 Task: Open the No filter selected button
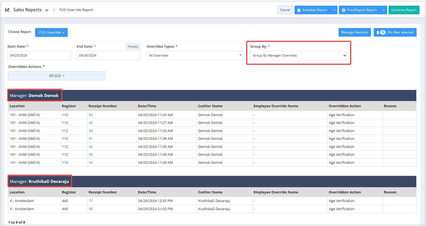[x=395, y=32]
